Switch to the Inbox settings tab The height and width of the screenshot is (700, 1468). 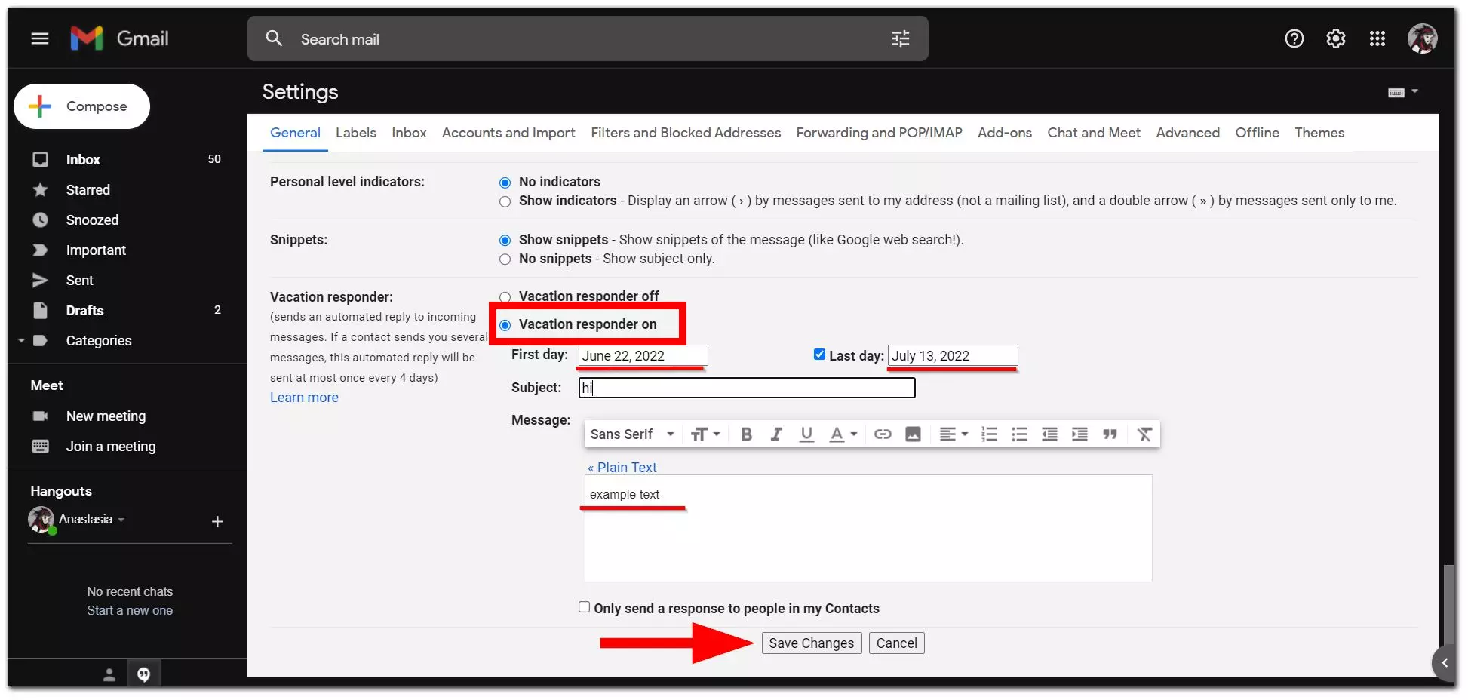[x=409, y=133]
